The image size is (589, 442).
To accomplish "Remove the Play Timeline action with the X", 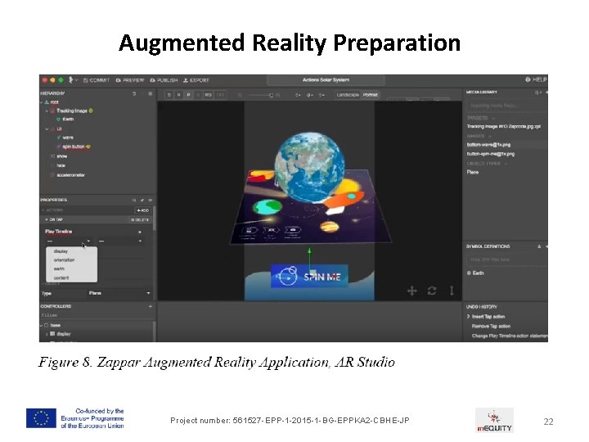I will [140, 232].
